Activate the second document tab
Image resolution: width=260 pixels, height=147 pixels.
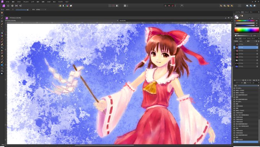tap(123, 21)
